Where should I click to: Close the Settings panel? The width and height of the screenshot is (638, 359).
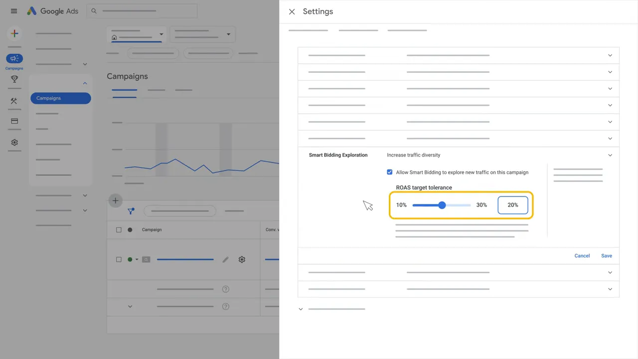coord(292,11)
